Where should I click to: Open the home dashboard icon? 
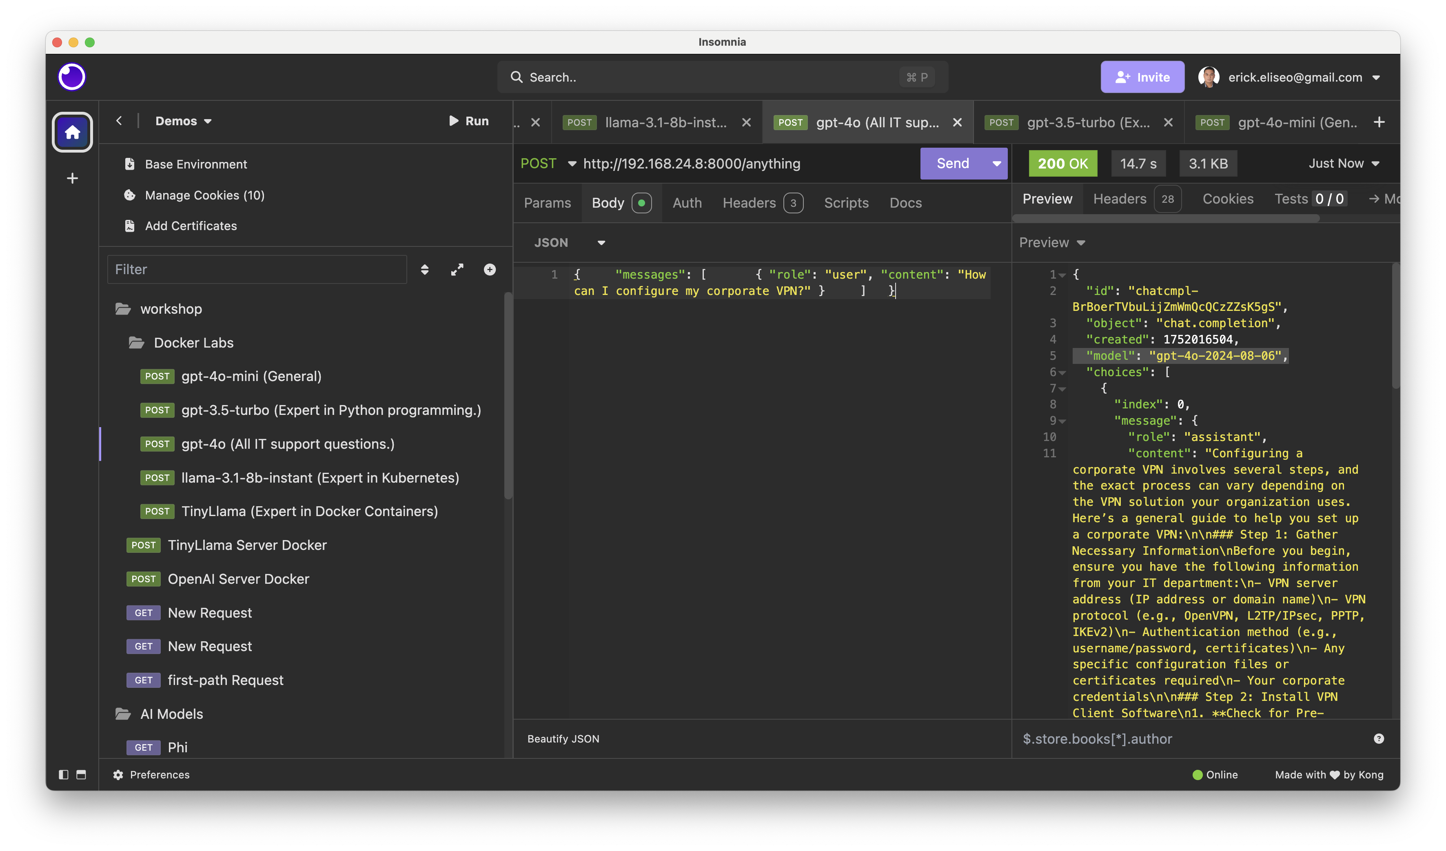tap(72, 132)
